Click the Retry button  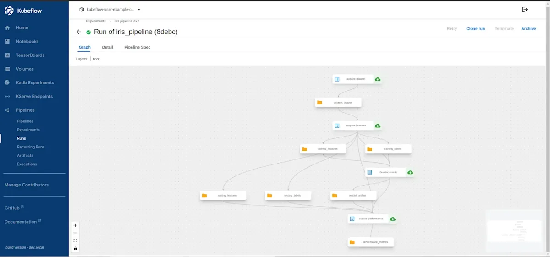(452, 29)
